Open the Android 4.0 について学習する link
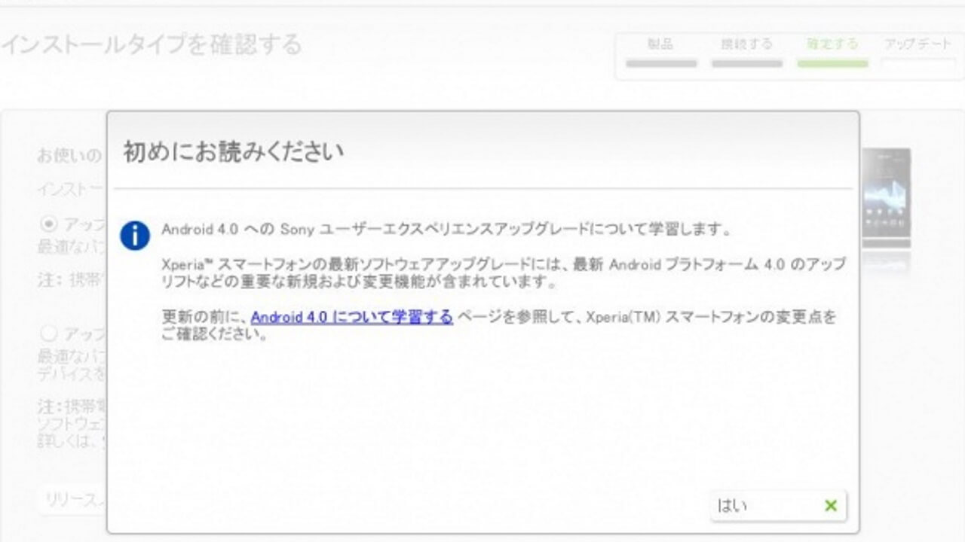This screenshot has height=542, width=965. [x=353, y=318]
